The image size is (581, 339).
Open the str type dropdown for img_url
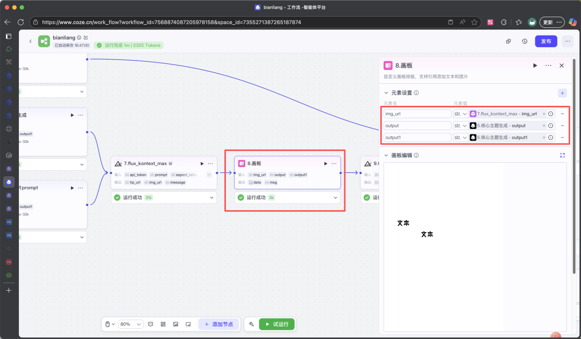(x=460, y=113)
